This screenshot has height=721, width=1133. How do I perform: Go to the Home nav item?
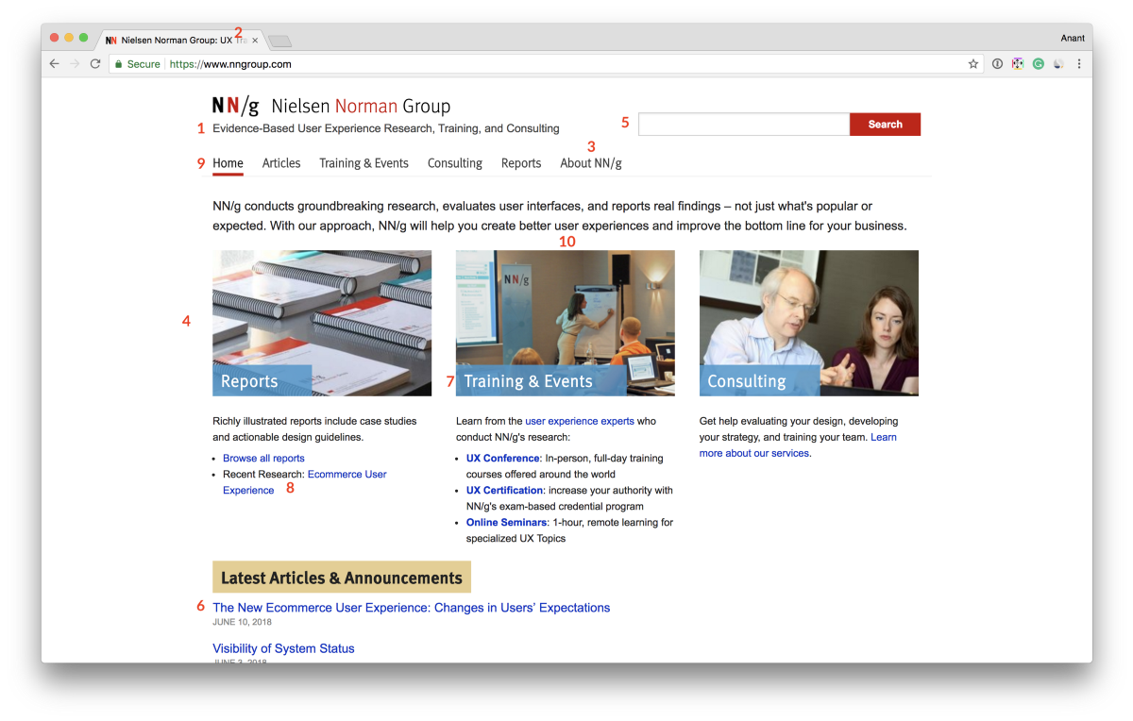pos(228,163)
